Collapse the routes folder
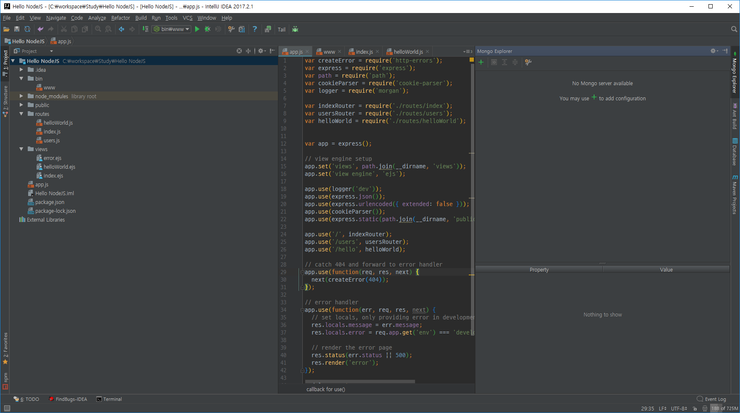The height and width of the screenshot is (413, 740). (21, 114)
